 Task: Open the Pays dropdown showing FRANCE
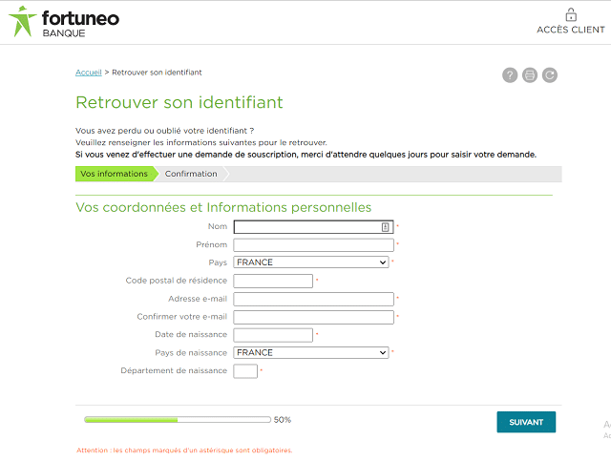[x=311, y=262]
